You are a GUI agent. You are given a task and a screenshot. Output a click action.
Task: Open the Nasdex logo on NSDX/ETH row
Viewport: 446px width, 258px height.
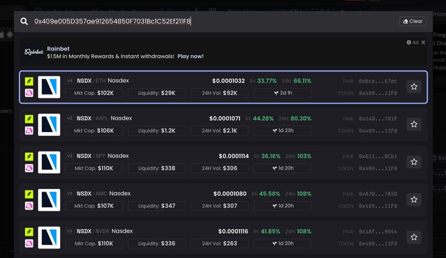point(49,87)
